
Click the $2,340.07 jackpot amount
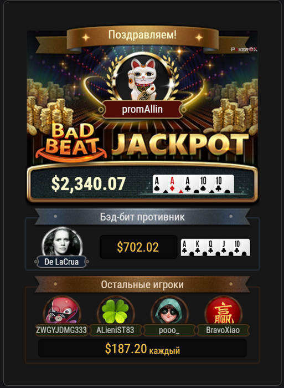[x=89, y=183]
